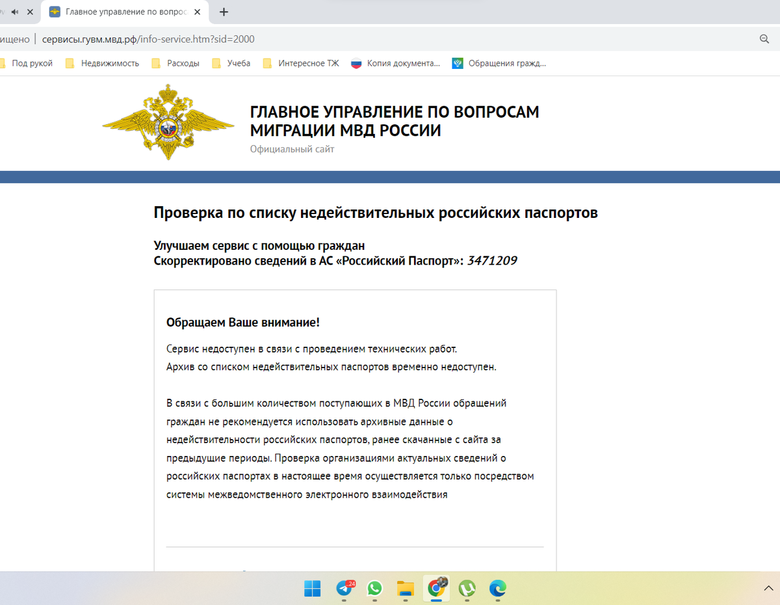
Task: Open the Интересное ТЖ bookmarks folder
Action: tap(301, 63)
